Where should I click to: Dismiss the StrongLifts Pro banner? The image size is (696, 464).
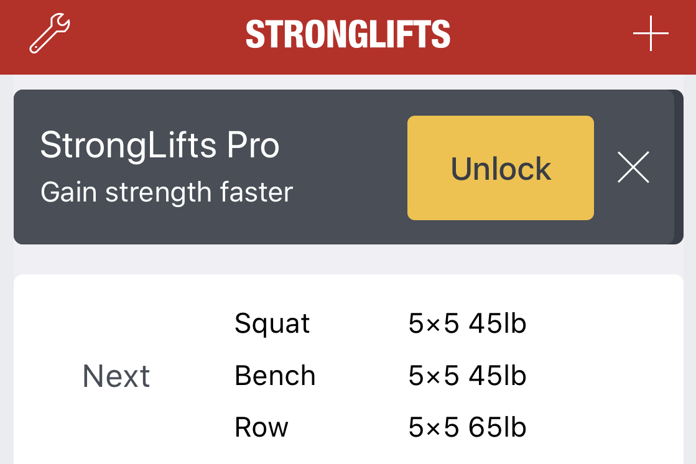tap(633, 167)
